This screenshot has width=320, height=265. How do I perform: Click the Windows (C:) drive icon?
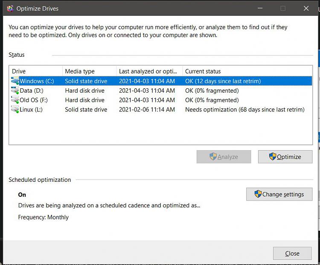point(15,81)
